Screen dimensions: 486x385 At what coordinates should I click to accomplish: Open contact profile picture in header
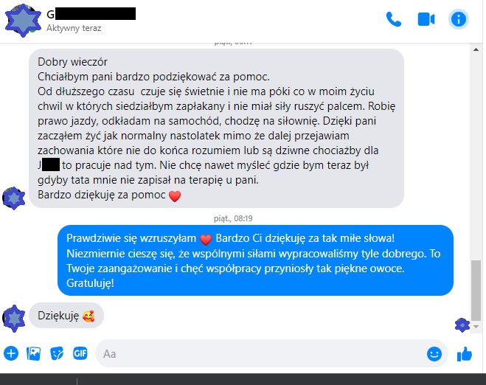coord(23,21)
